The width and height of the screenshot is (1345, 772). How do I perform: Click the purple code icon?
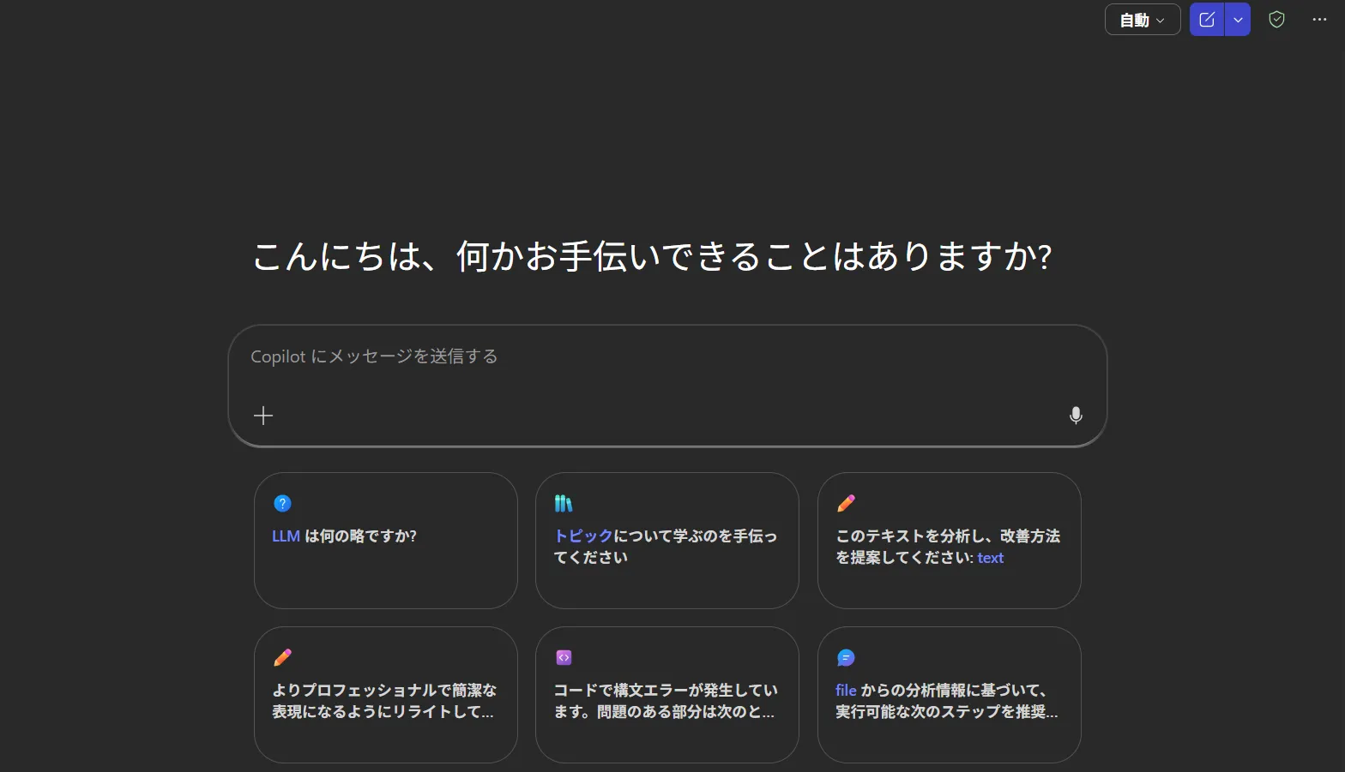(x=564, y=657)
